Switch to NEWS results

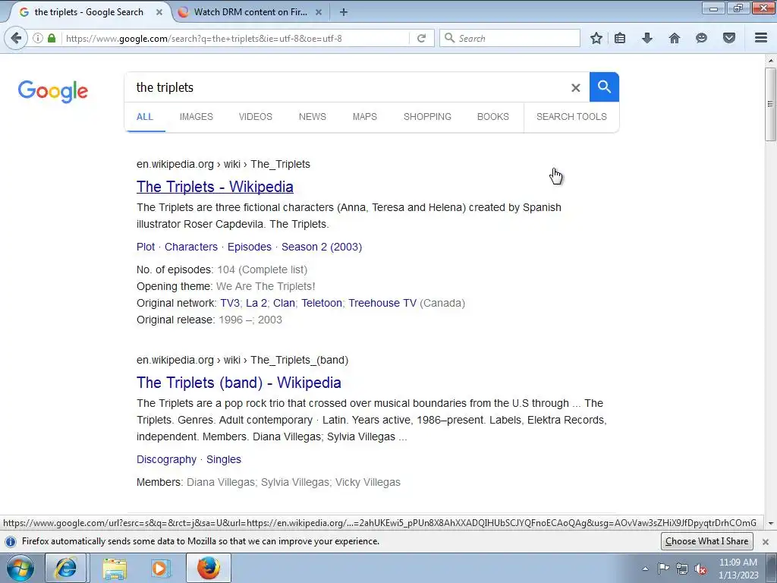(x=312, y=116)
